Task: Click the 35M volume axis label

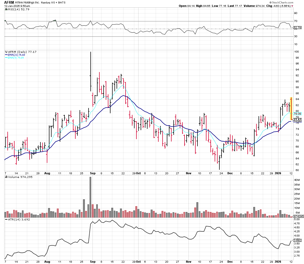Action: (x=297, y=185)
